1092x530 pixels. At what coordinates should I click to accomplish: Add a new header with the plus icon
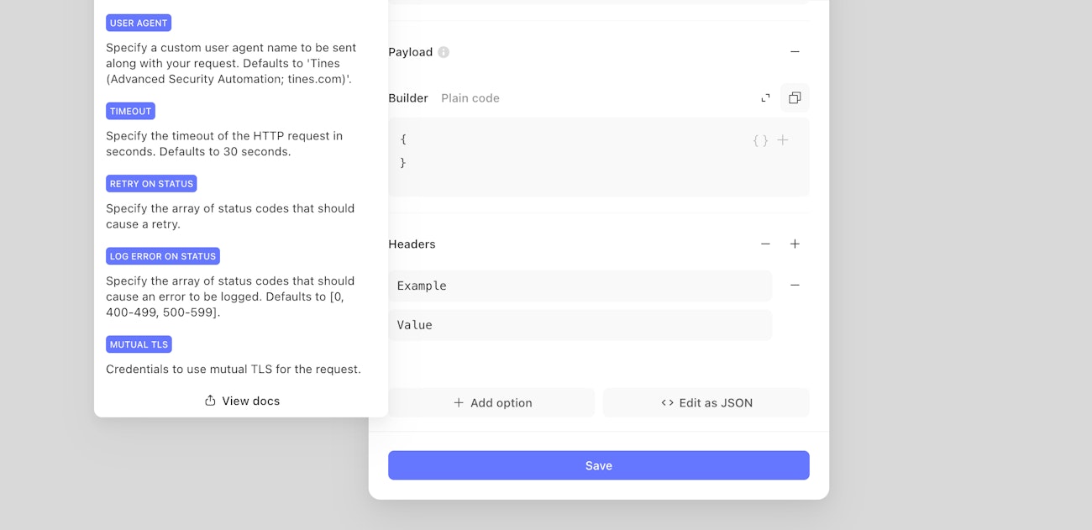click(x=795, y=244)
